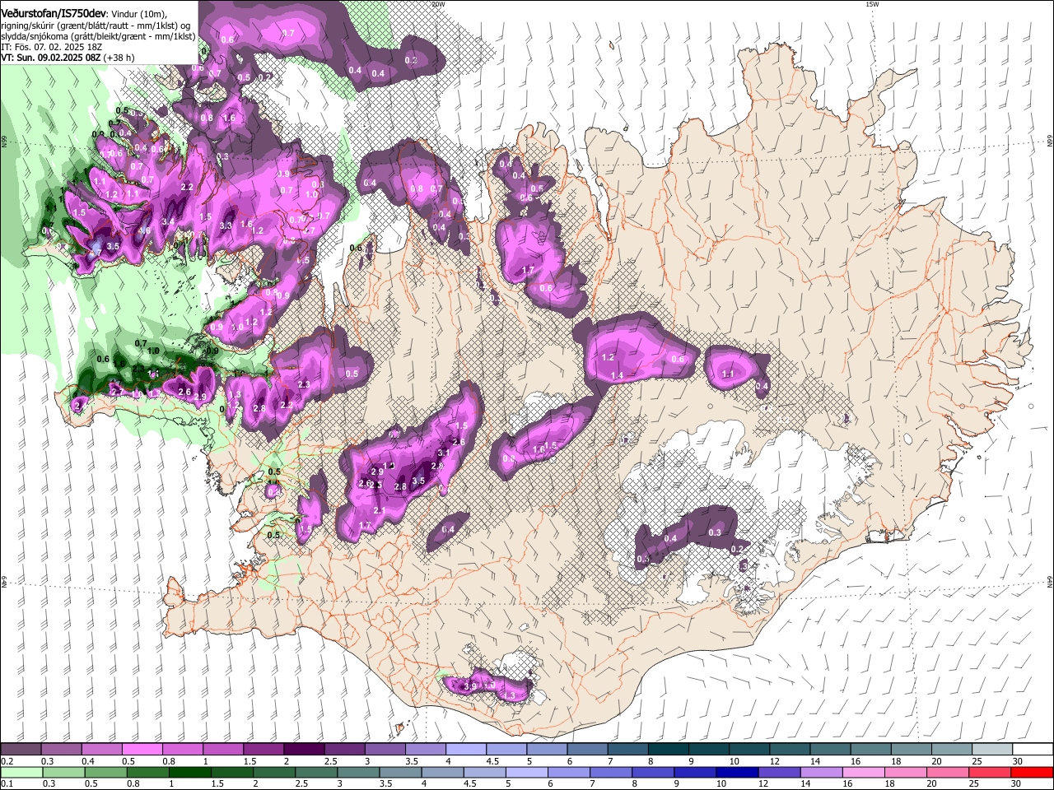The image size is (1054, 790).
Task: Click the '12' label in the bottom legend row
Action: point(763,783)
